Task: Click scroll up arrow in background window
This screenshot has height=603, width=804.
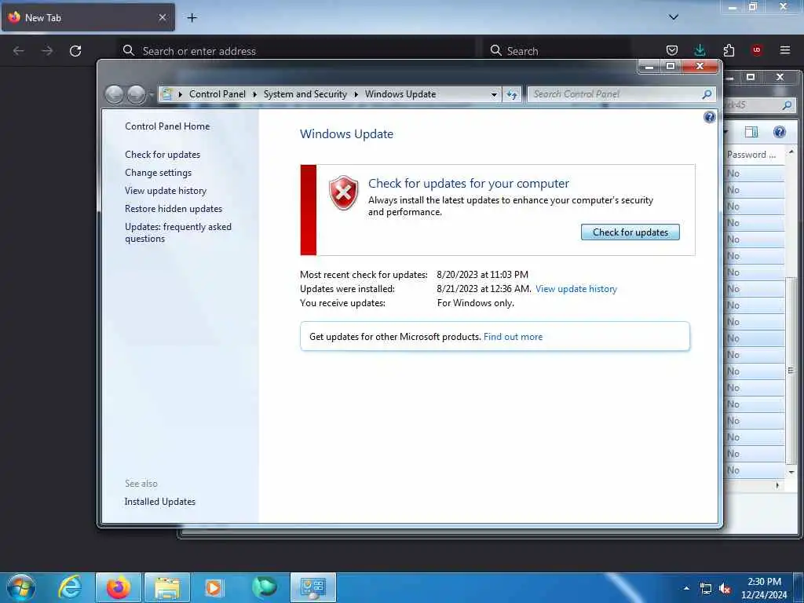Action: pyautogui.click(x=791, y=153)
